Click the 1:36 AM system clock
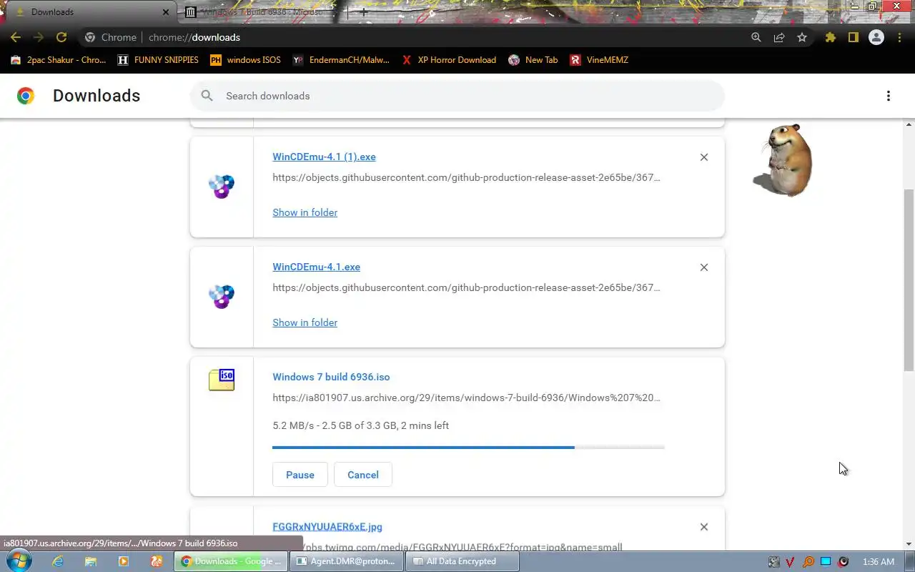This screenshot has height=572, width=915. pos(879,562)
